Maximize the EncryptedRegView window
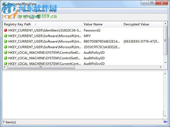This screenshot has height=127, width=170. click(x=152, y=3)
